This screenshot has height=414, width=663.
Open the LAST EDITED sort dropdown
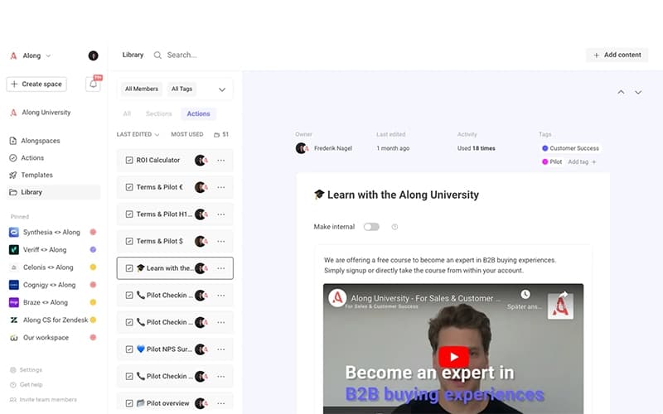138,134
